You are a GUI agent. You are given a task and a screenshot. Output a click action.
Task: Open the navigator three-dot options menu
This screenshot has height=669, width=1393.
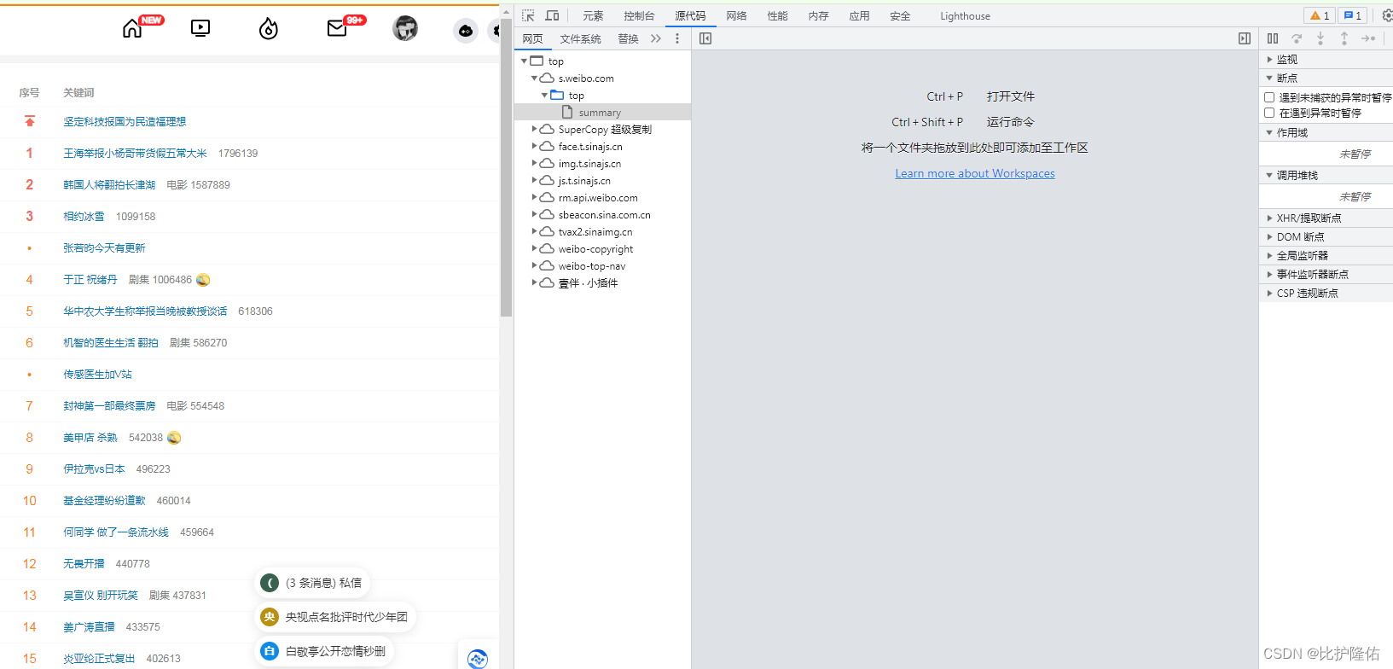[x=677, y=38]
